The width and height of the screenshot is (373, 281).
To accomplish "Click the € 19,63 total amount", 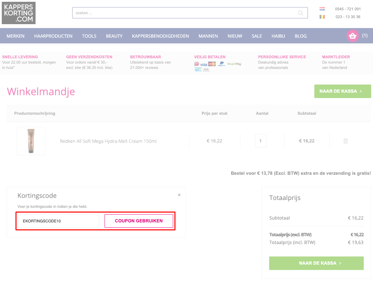I will point(356,243).
